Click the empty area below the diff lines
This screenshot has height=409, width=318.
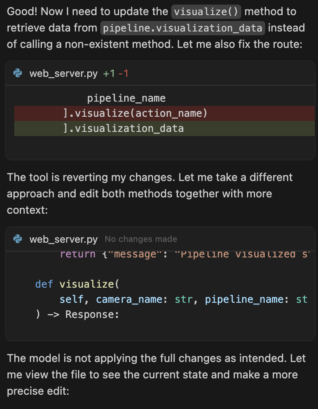click(159, 147)
